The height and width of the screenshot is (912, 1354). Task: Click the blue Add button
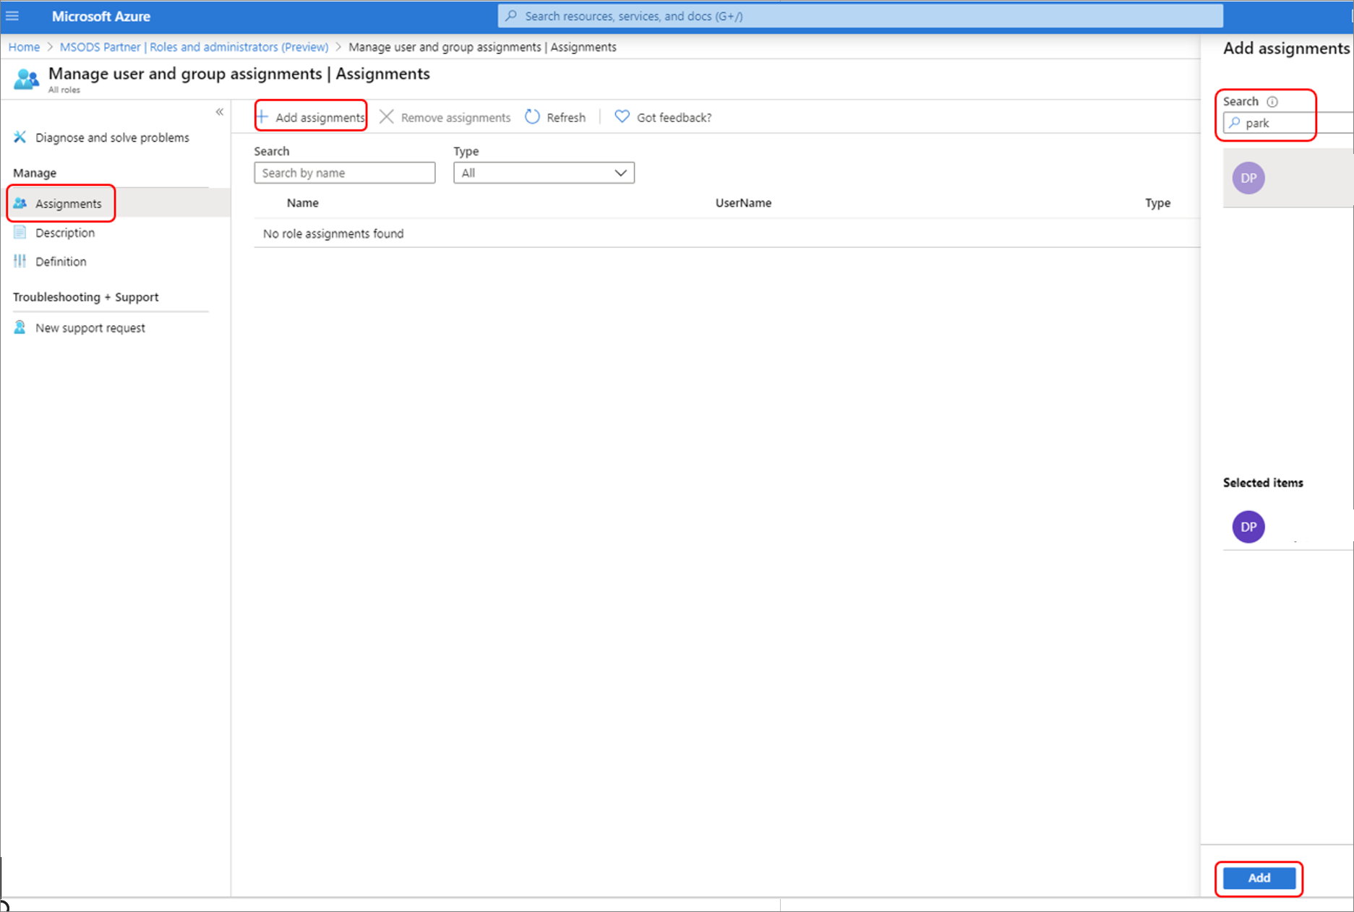click(1259, 878)
